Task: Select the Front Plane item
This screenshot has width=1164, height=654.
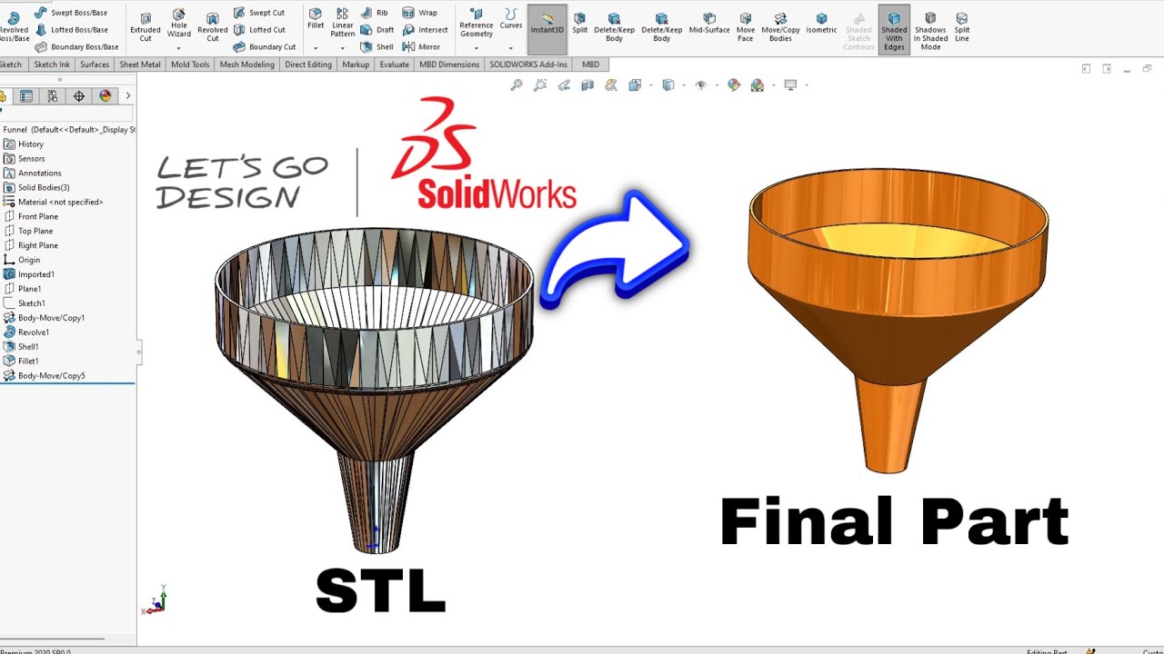Action: point(31,216)
